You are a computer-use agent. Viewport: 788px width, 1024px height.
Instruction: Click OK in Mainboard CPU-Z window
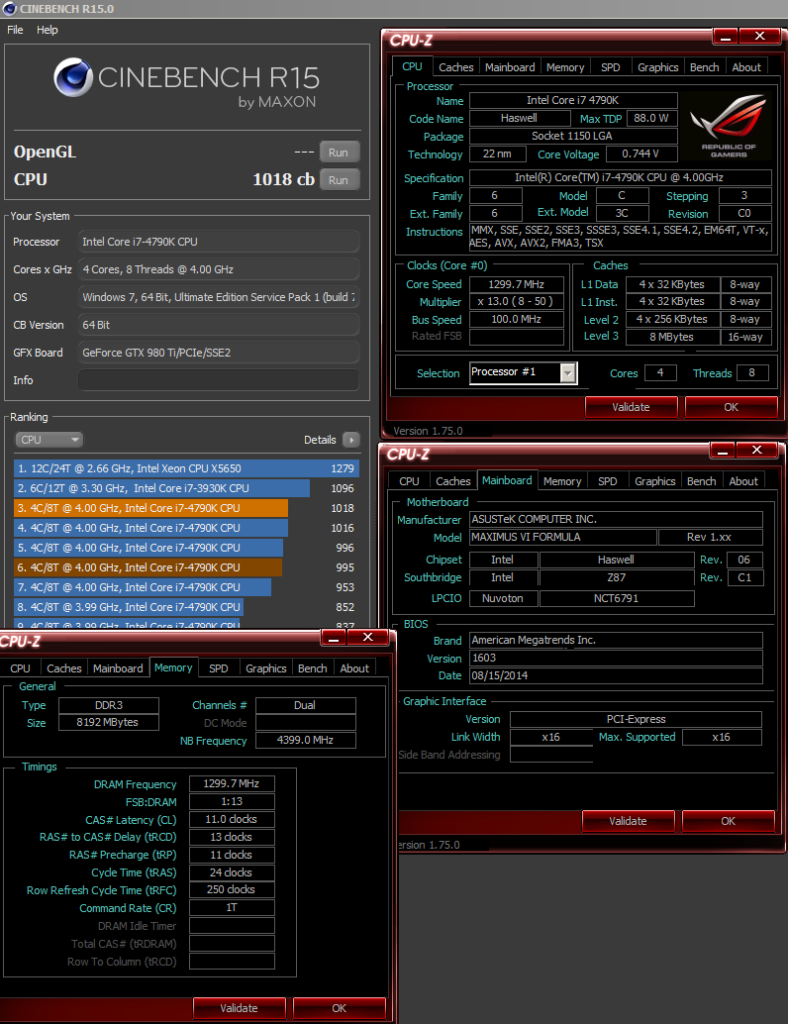click(x=729, y=821)
